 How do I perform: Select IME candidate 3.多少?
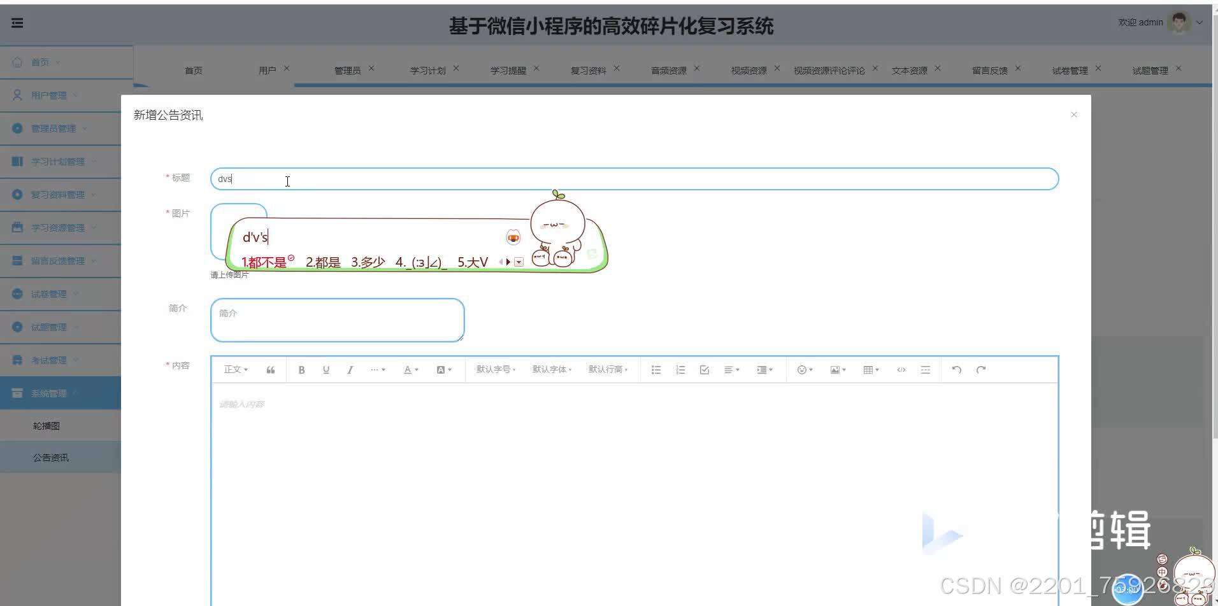click(368, 262)
